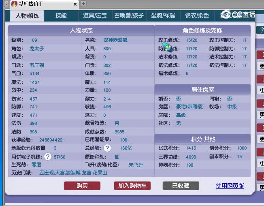Image resolution: width=264 pixels, height=206 pixels.
Task: Click the 人物状态 section header
Action: click(81, 30)
